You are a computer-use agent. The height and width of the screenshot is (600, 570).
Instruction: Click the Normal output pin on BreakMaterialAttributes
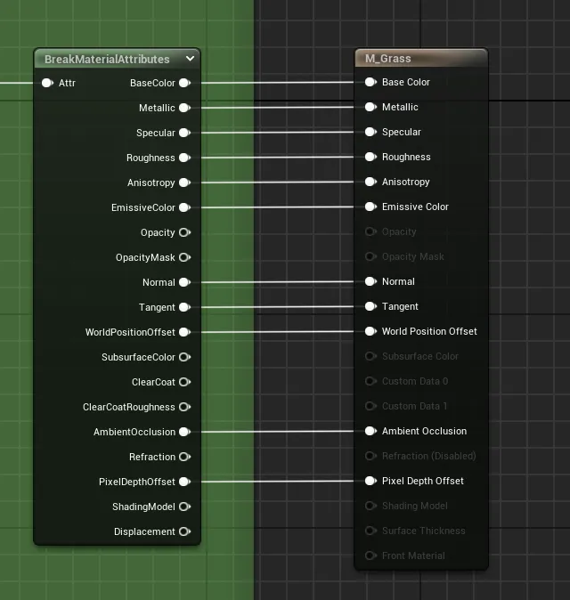tap(185, 282)
